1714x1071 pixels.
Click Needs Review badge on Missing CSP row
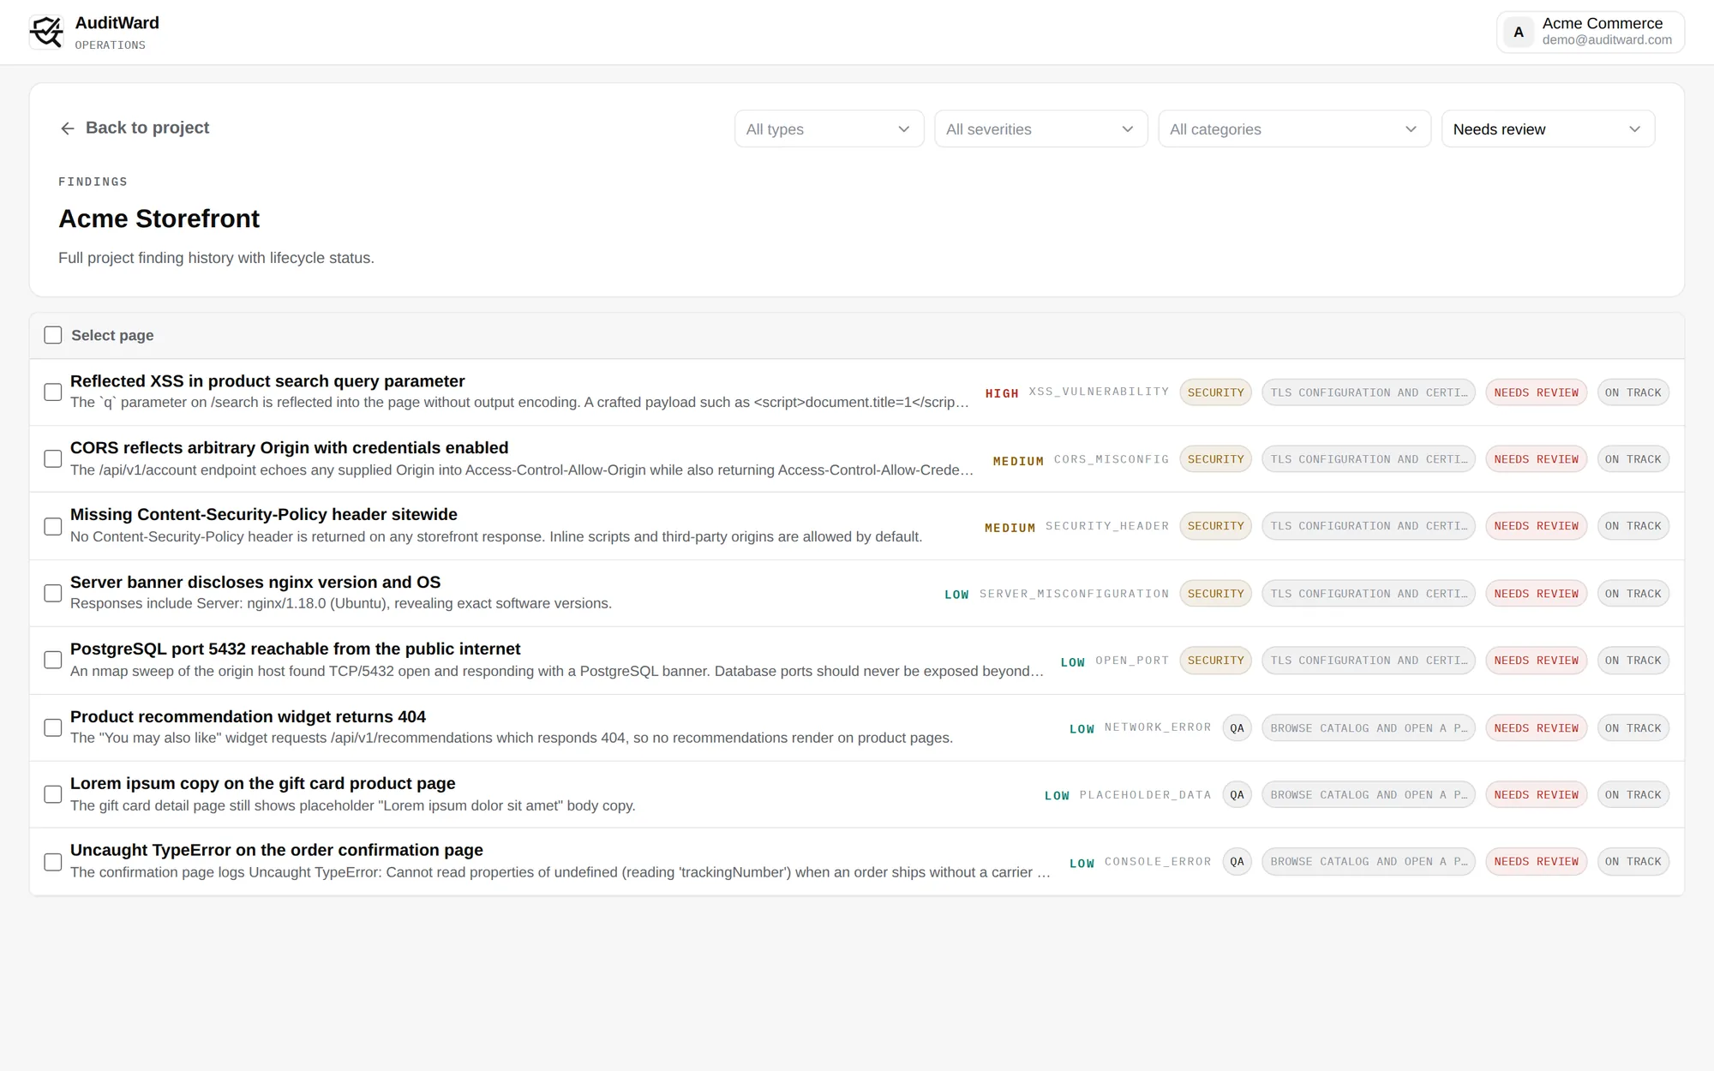coord(1536,526)
